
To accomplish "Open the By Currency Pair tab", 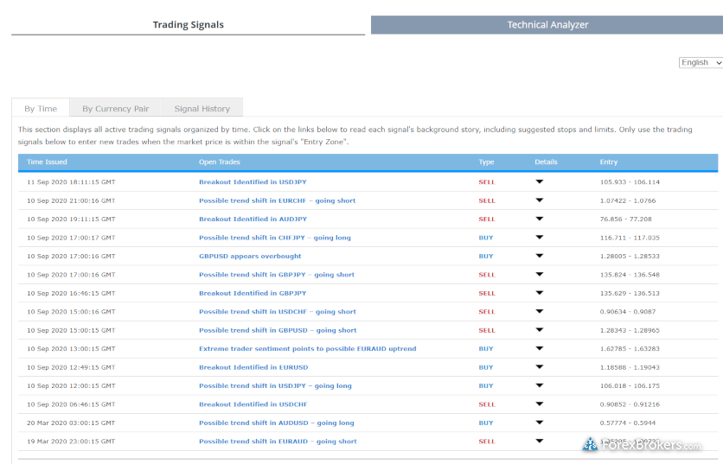I will click(x=116, y=109).
